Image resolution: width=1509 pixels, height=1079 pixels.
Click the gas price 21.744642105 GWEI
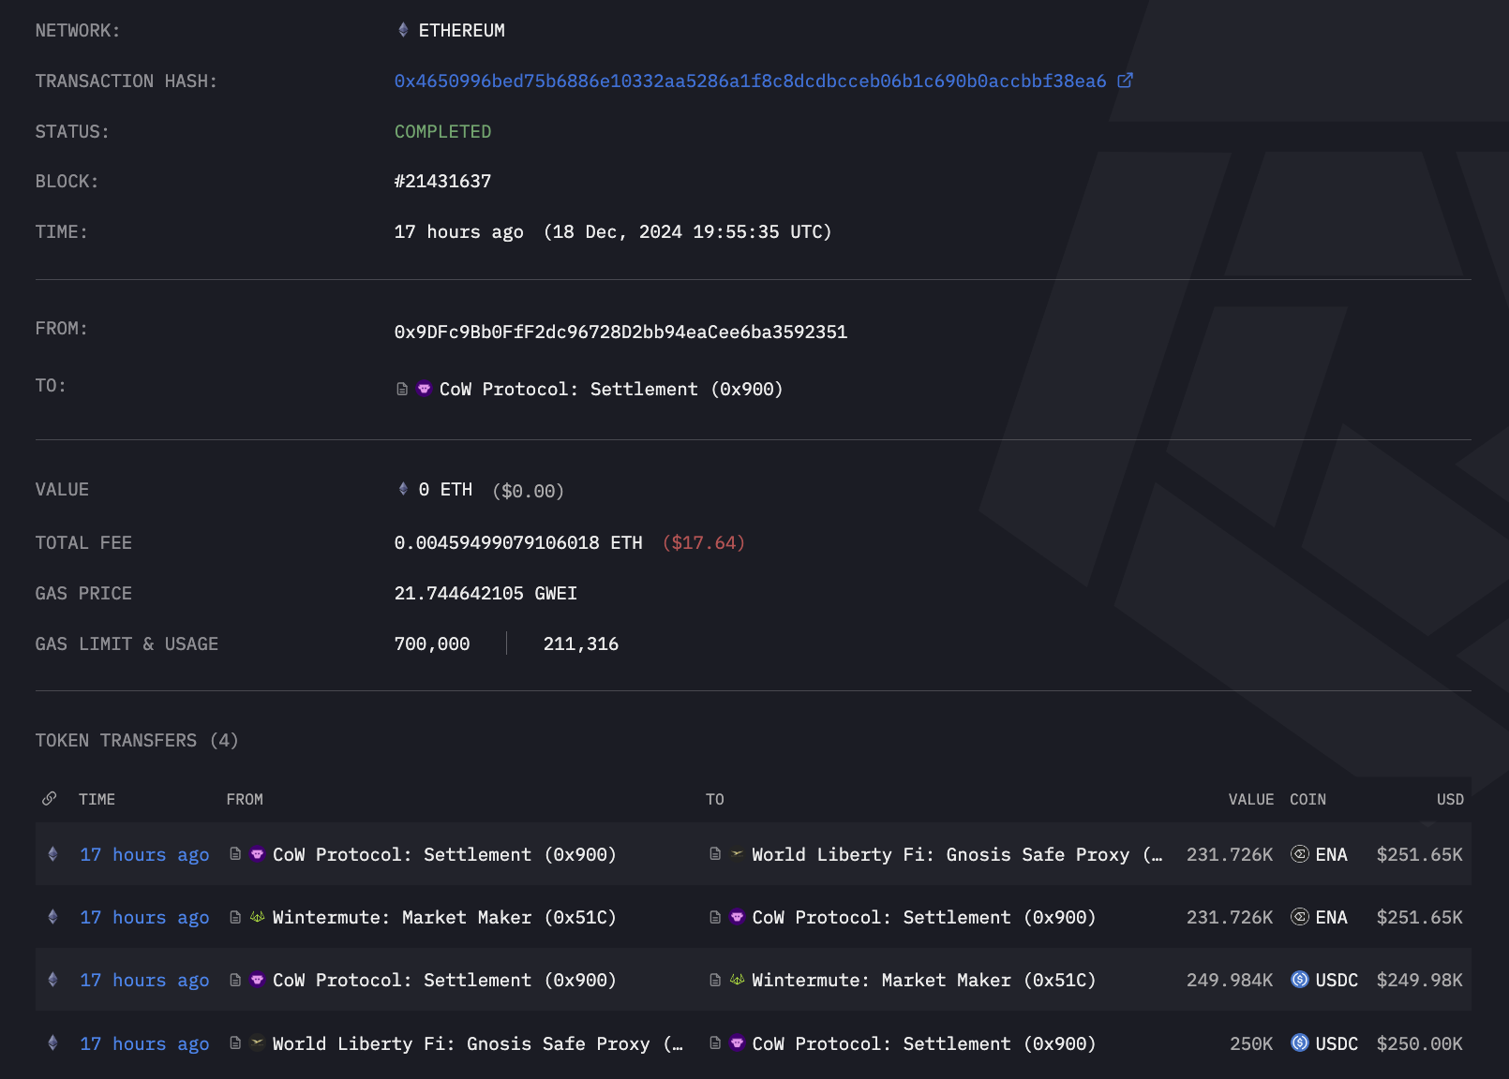pyautogui.click(x=486, y=594)
